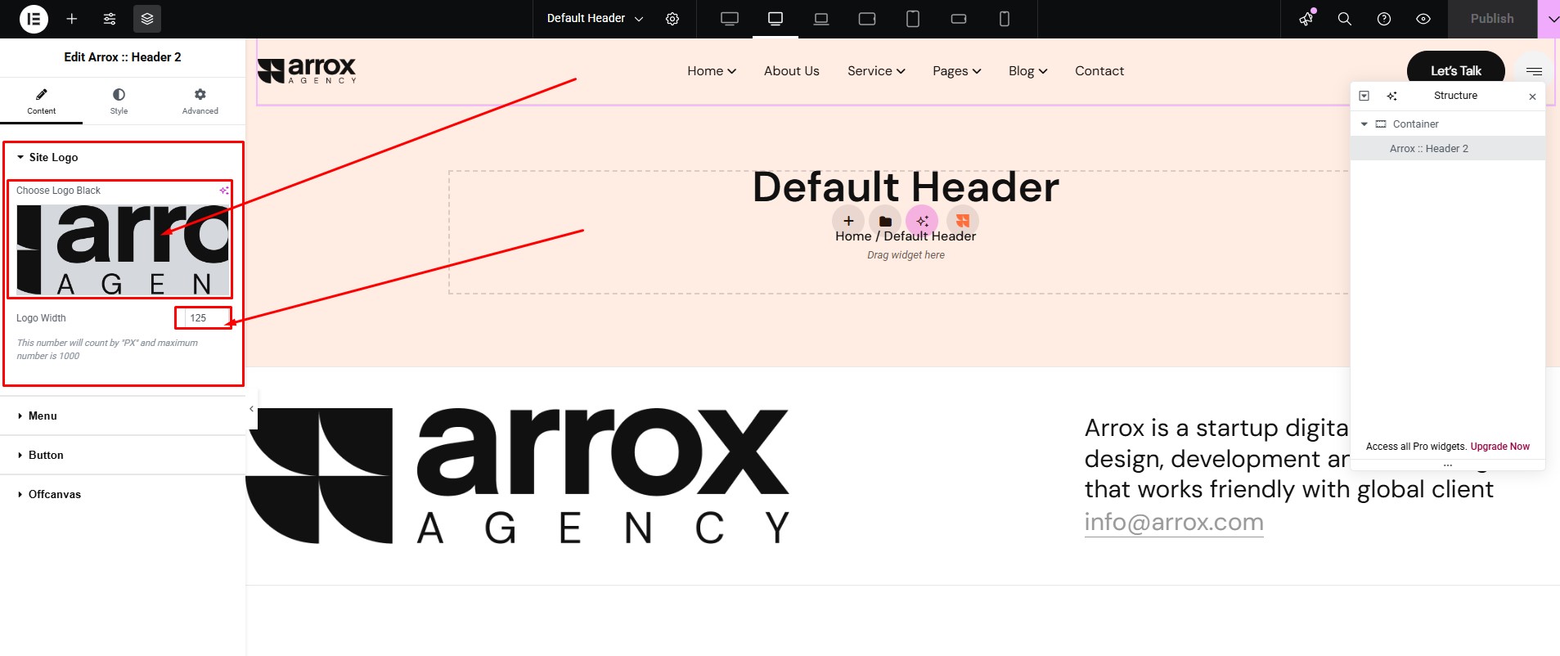Switch to Tablet landscape device icon
The image size is (1560, 656).
[867, 18]
